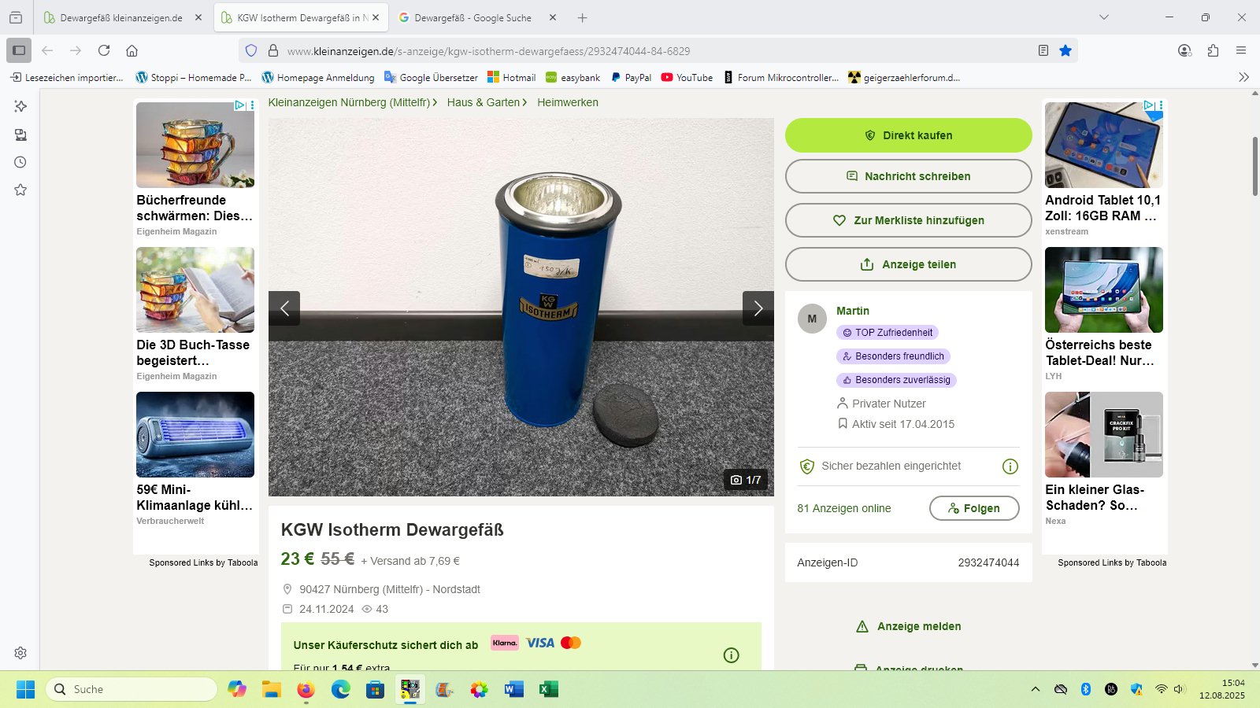Add listing via Zur Merkliste hinzufügen
The height and width of the screenshot is (708, 1260).
(x=908, y=220)
